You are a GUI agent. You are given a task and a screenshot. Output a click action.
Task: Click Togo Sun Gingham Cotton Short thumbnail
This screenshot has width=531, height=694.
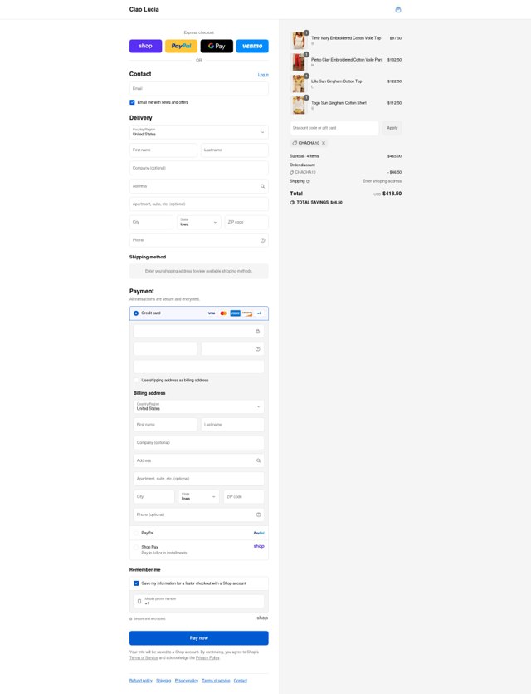(299, 106)
